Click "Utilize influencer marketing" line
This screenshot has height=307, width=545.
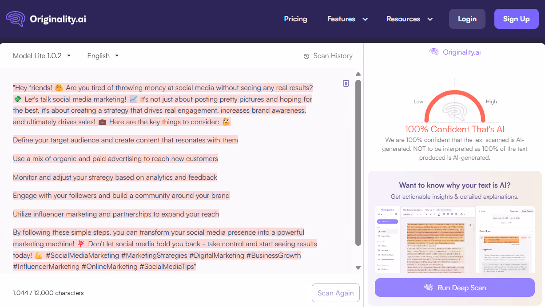[x=116, y=214]
